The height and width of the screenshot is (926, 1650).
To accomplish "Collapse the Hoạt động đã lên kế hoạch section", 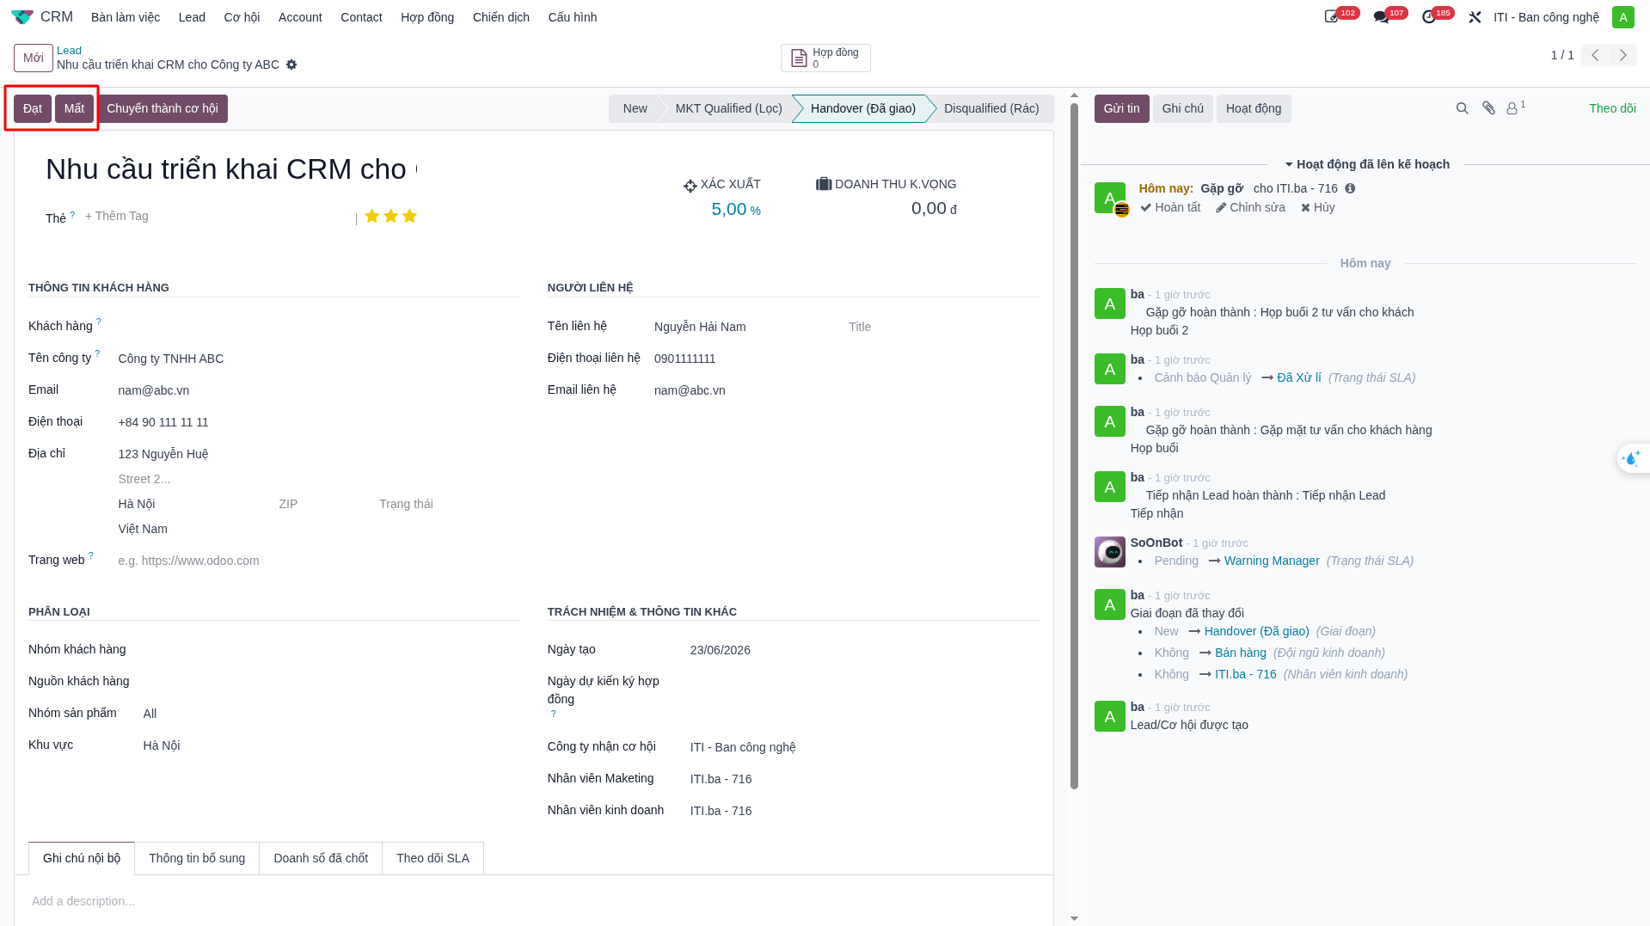I will click(1367, 164).
